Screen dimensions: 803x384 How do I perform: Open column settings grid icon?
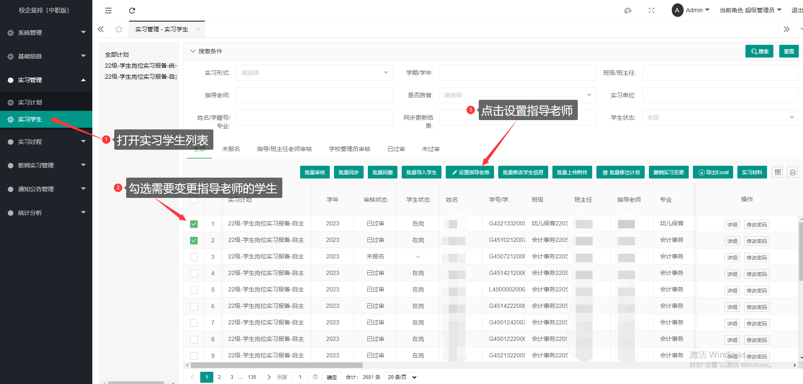(x=778, y=172)
